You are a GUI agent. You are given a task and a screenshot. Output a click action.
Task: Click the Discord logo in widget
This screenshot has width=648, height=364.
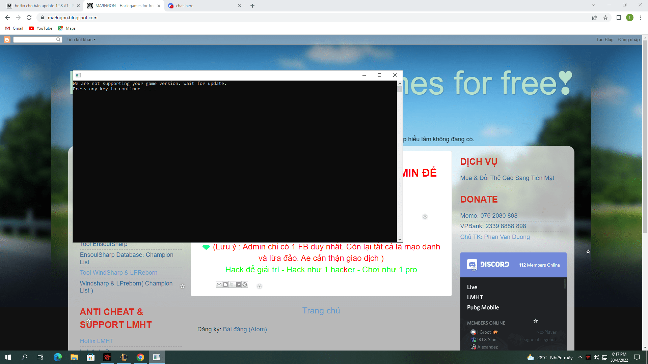[x=488, y=265]
